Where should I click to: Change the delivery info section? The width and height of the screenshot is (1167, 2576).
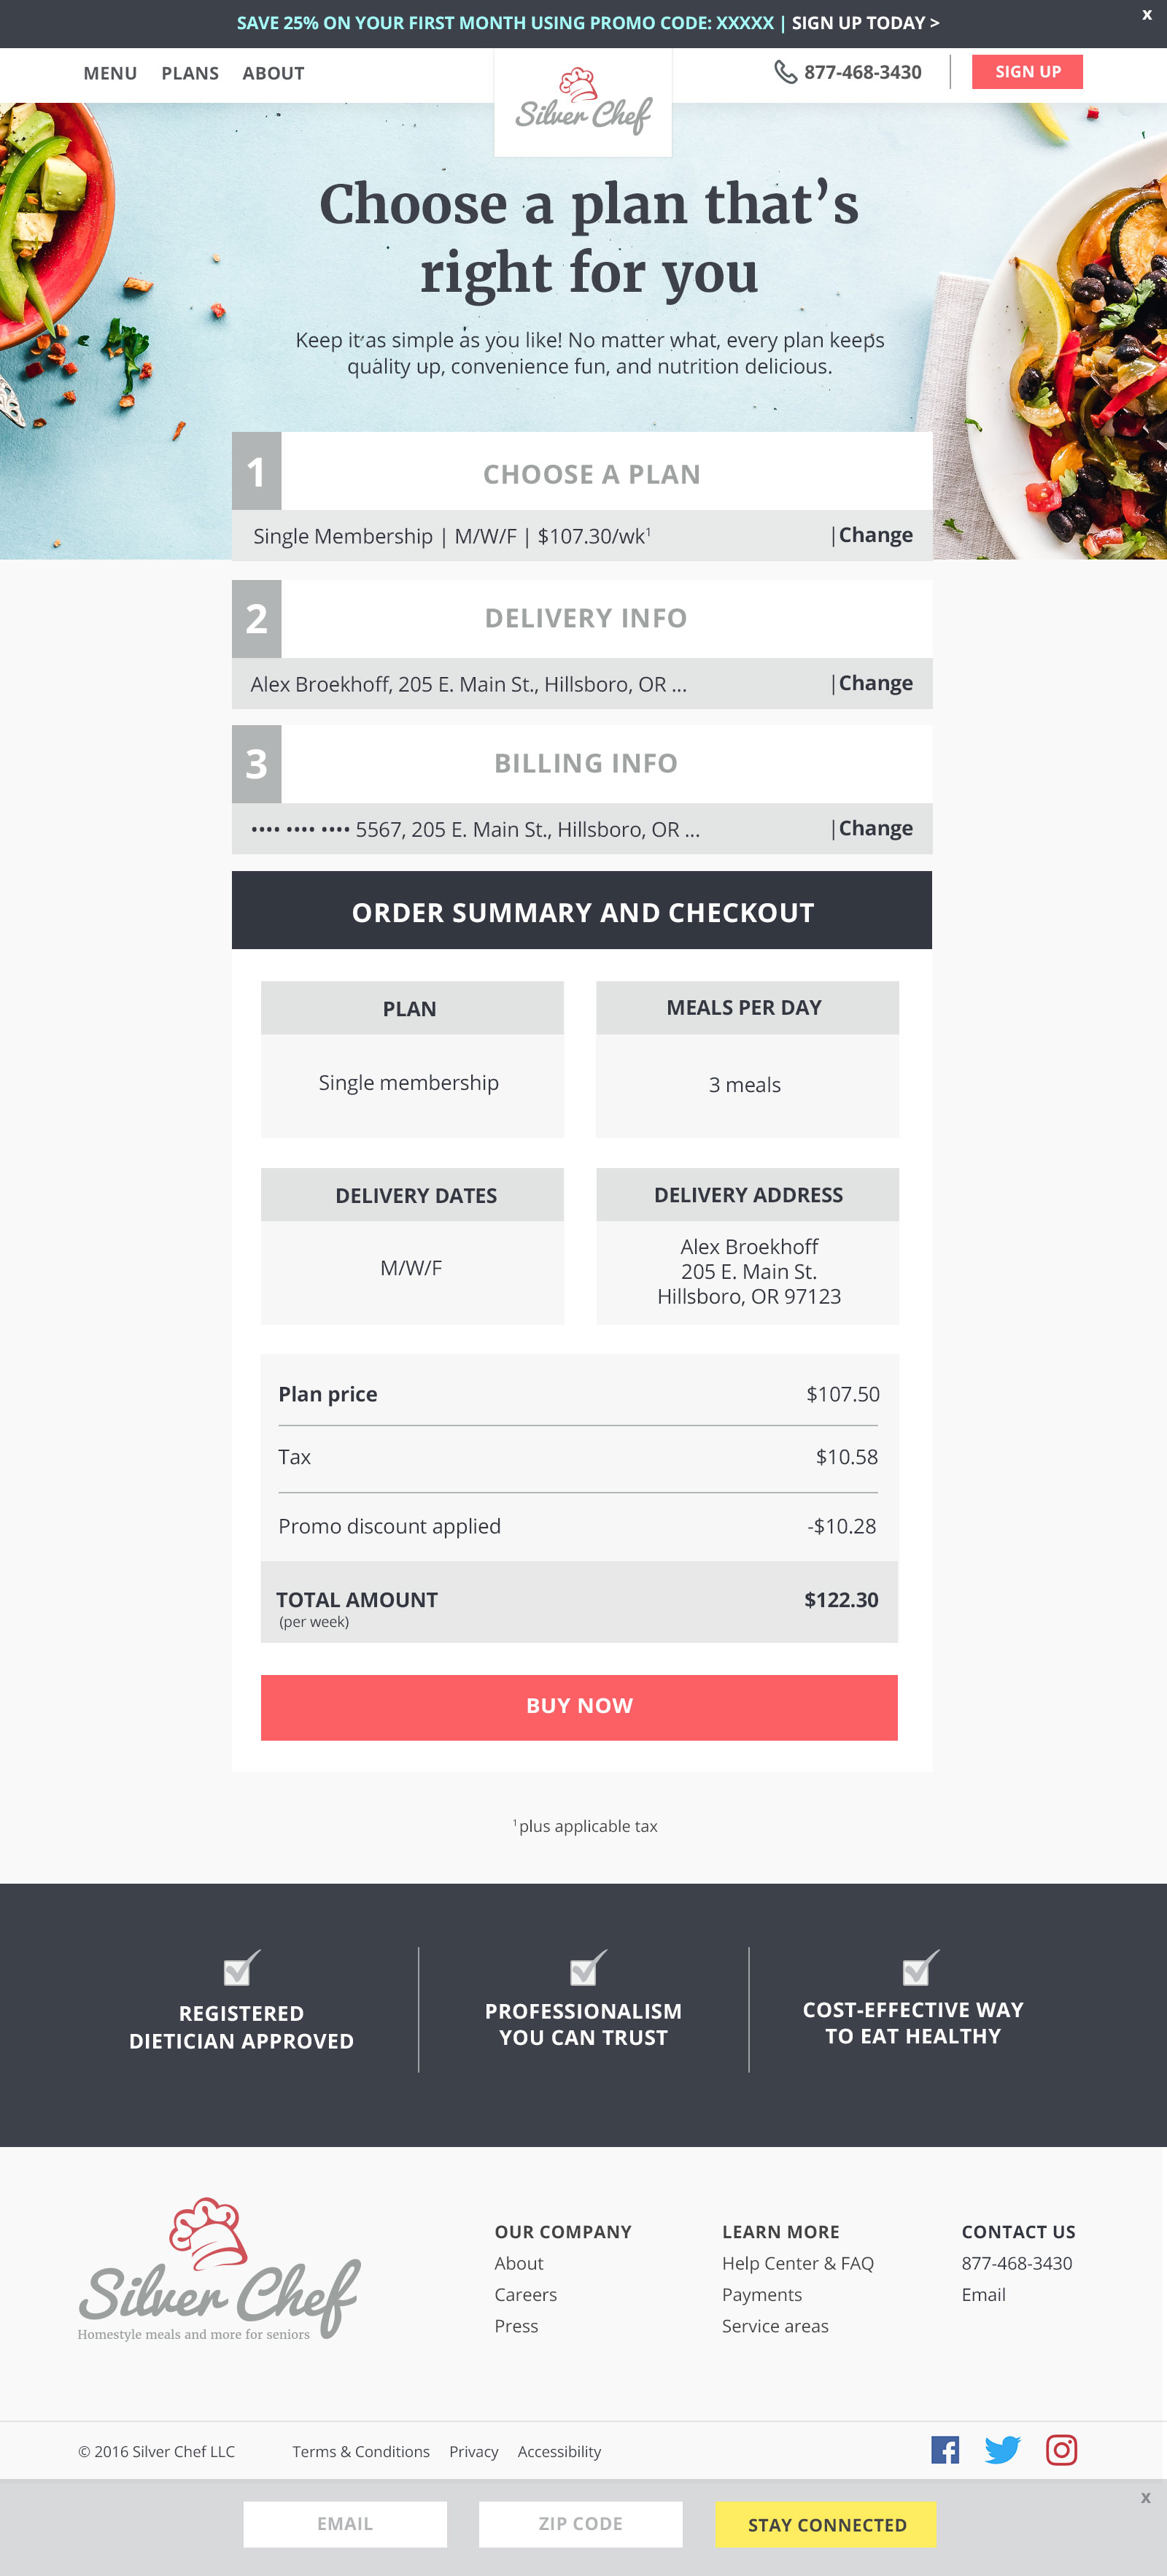pos(875,683)
